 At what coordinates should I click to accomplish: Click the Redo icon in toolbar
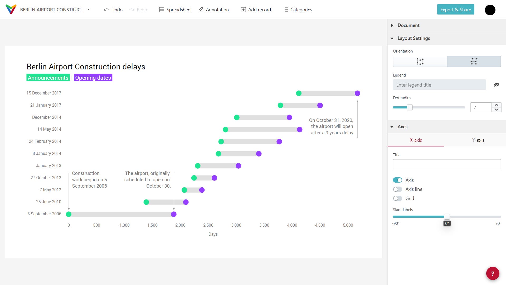[x=132, y=9]
